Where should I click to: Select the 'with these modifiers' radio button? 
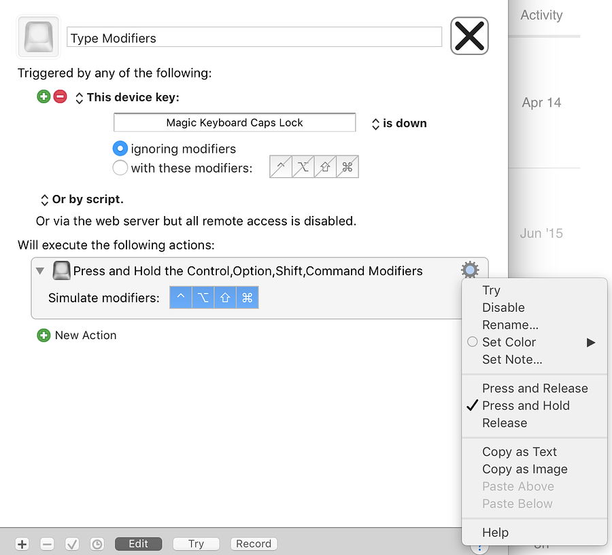tap(120, 168)
